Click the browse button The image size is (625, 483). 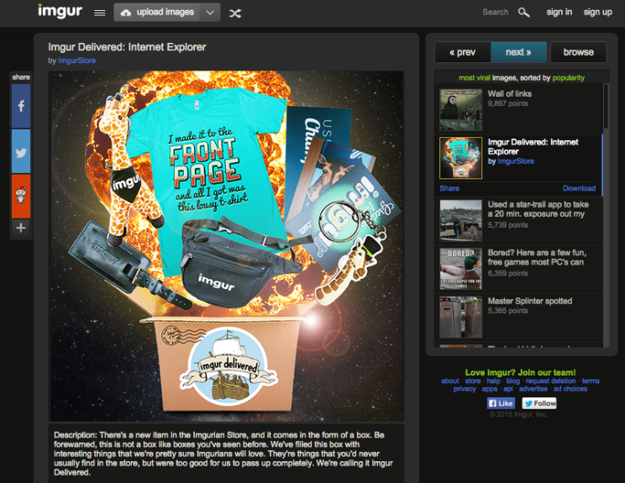pyautogui.click(x=578, y=52)
